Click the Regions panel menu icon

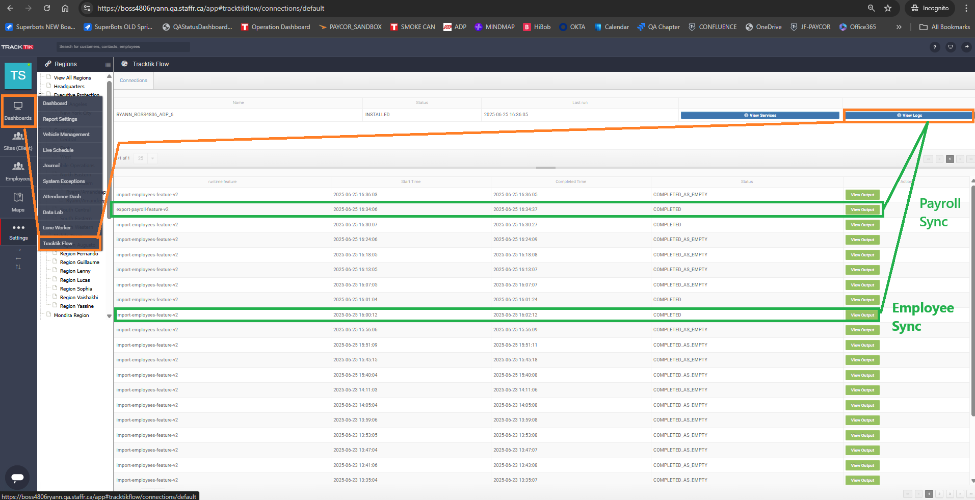[x=108, y=65]
